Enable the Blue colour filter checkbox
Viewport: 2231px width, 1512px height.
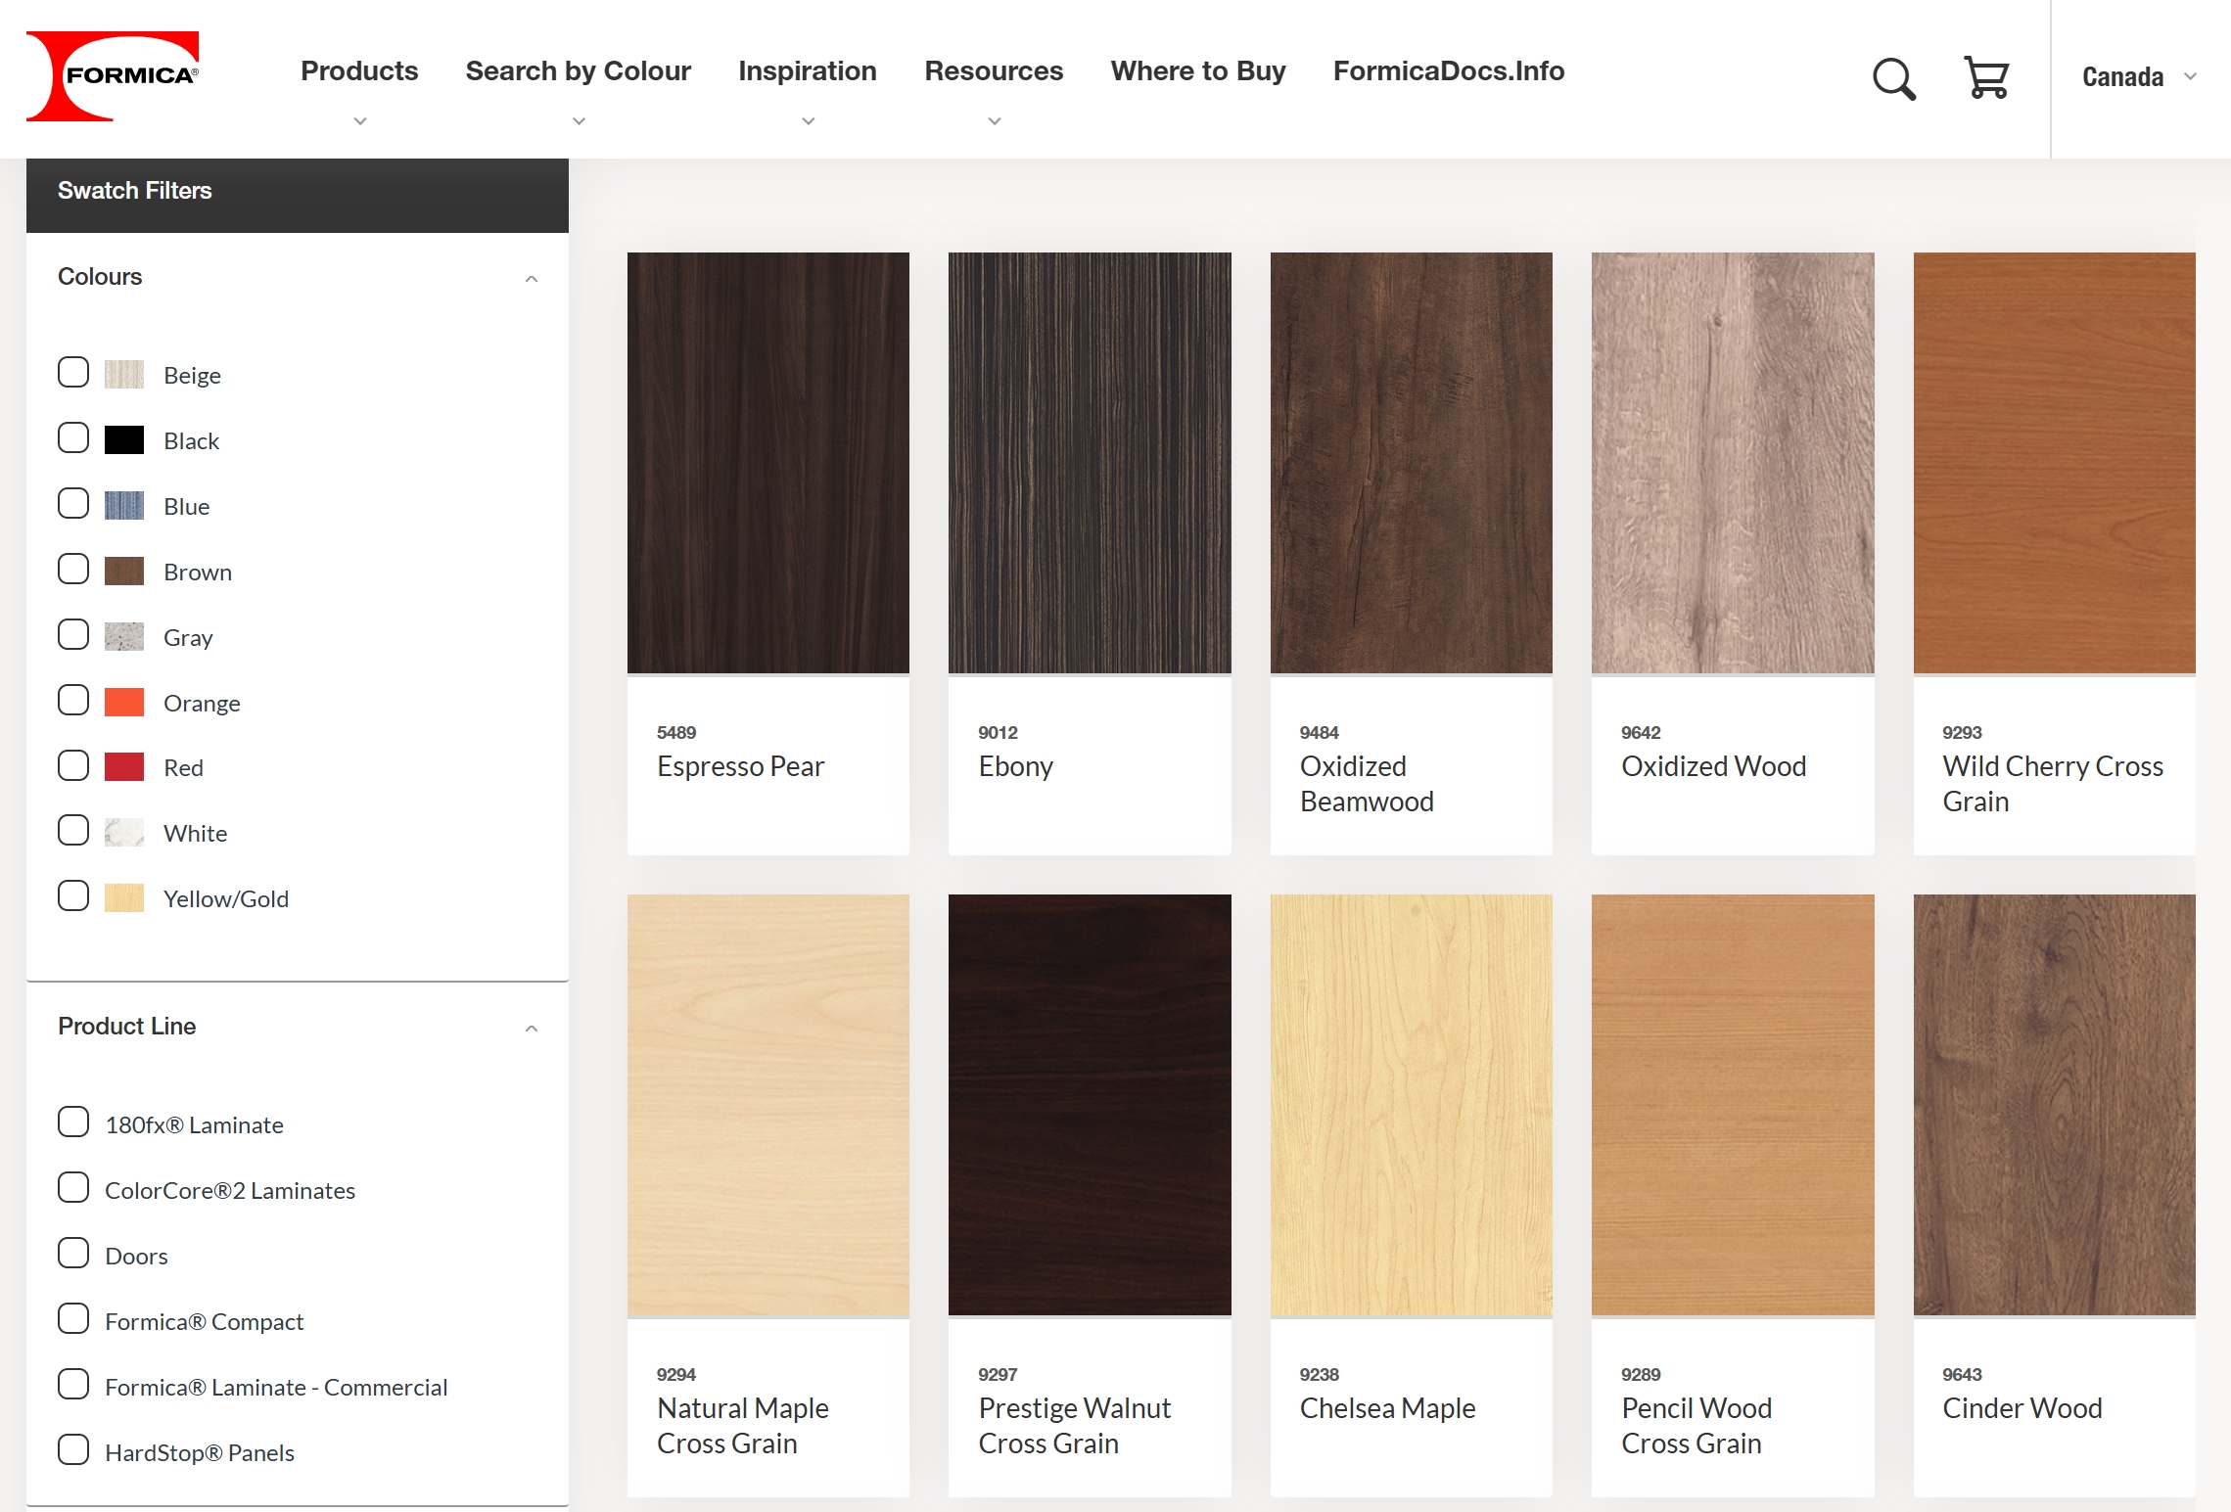coord(73,503)
